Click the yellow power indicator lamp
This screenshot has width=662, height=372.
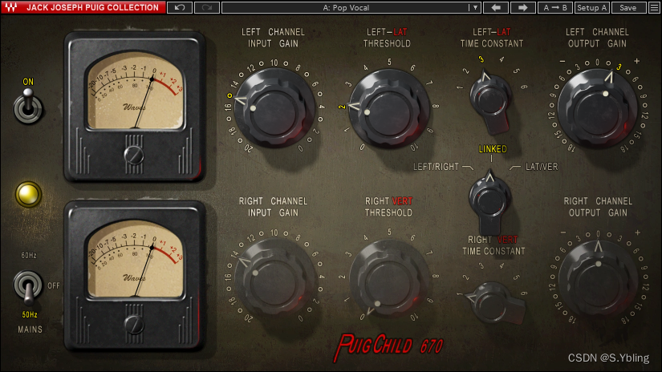(x=28, y=195)
